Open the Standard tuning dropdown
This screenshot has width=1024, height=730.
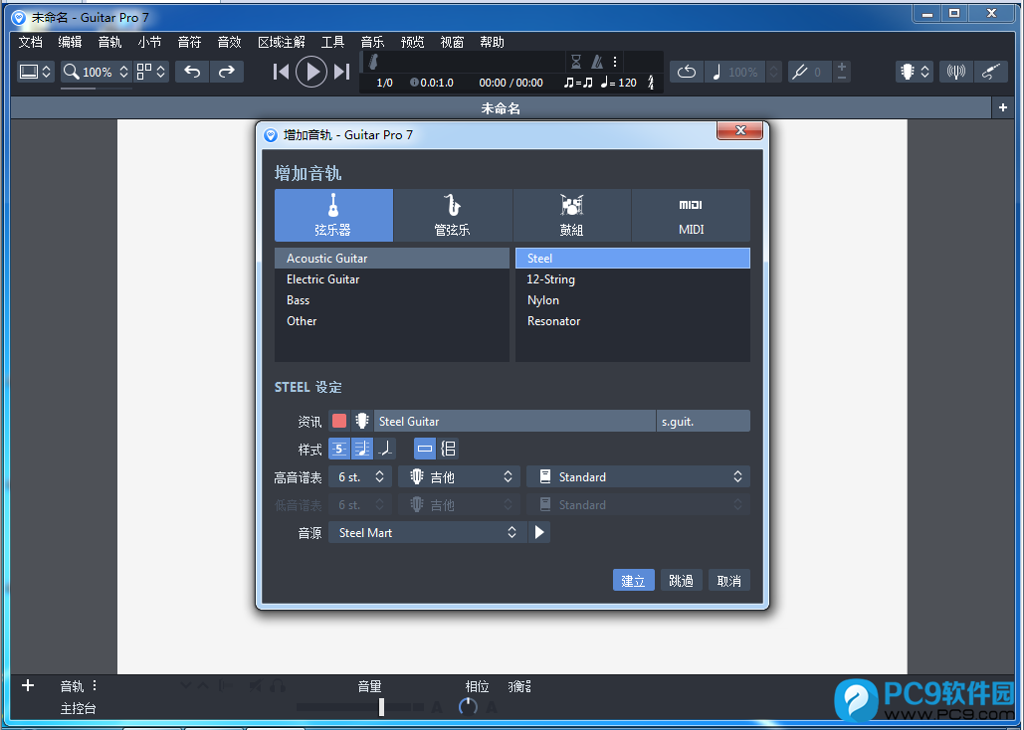coord(638,476)
